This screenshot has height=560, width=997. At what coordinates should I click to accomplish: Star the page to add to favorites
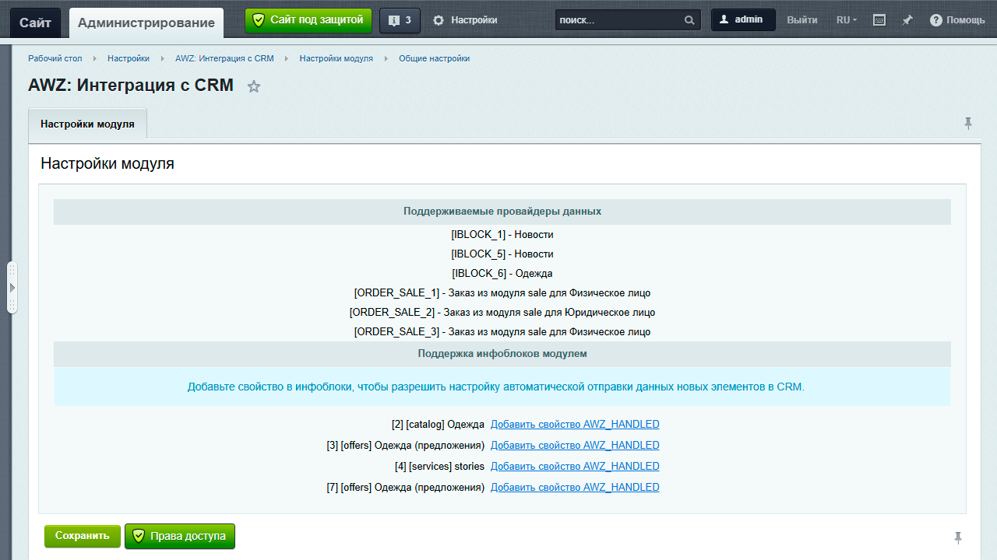coord(254,87)
